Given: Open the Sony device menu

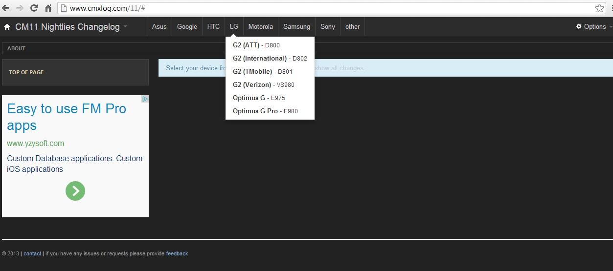Looking at the screenshot, I should (328, 27).
